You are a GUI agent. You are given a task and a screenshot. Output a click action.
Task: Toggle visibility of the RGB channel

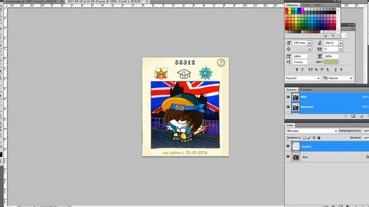288,97
